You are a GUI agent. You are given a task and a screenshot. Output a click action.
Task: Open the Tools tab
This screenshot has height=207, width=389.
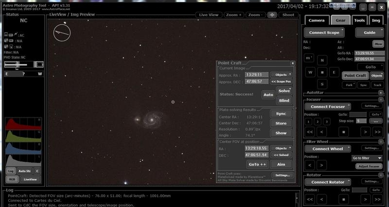pos(359,20)
